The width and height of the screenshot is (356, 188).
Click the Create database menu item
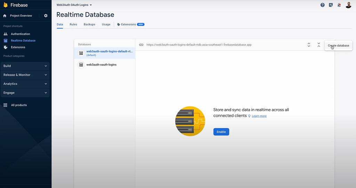[x=338, y=46]
